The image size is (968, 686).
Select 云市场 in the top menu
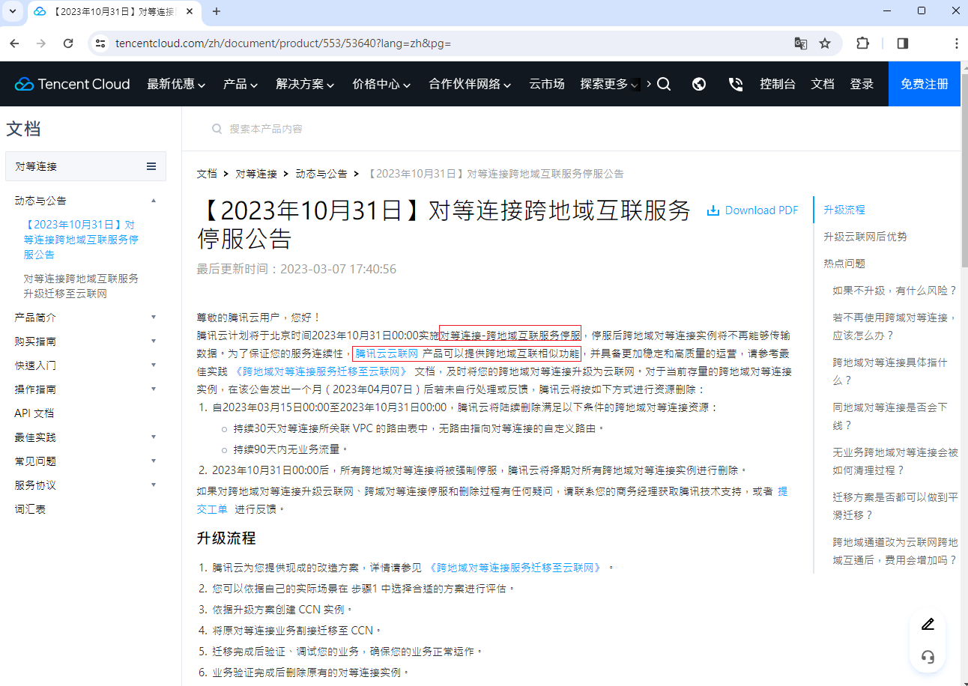[547, 84]
